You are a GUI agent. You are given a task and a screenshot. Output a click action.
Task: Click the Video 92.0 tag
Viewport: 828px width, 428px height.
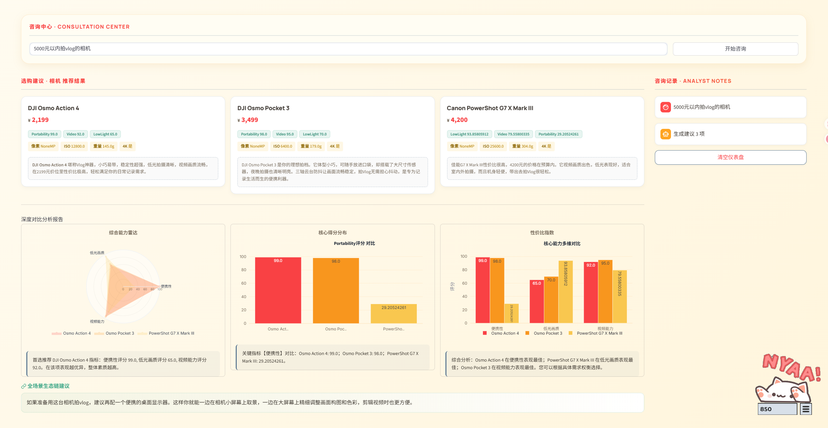(x=75, y=134)
